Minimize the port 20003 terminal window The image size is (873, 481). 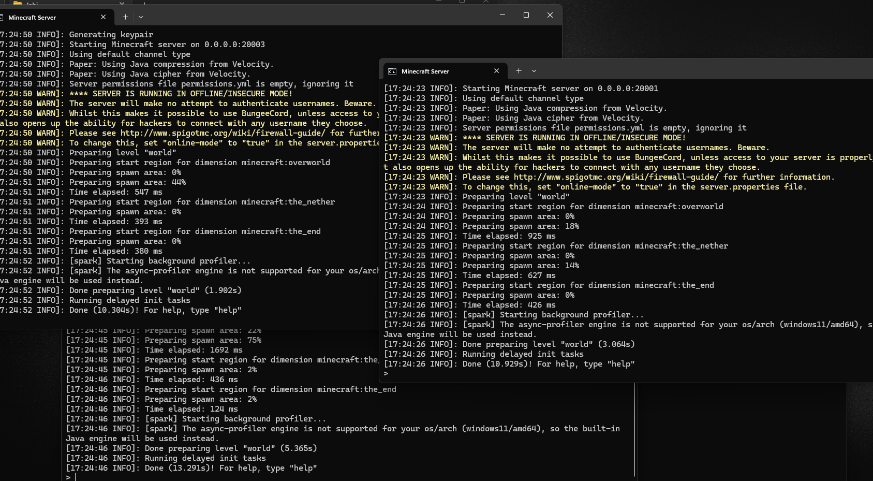(502, 16)
